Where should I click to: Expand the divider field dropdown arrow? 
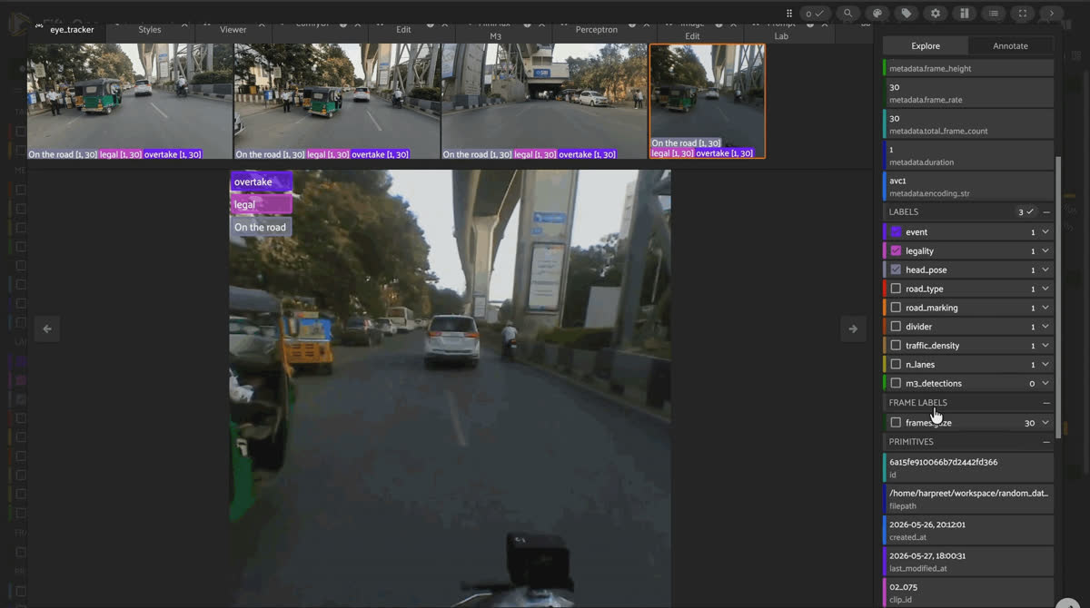[1045, 327]
